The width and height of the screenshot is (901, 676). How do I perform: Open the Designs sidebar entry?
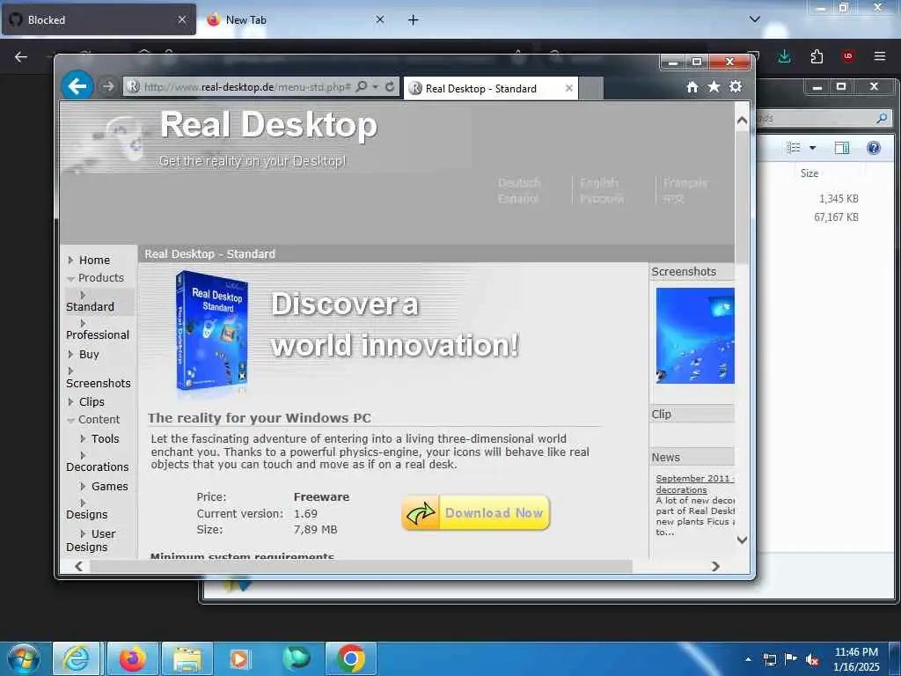tap(87, 514)
